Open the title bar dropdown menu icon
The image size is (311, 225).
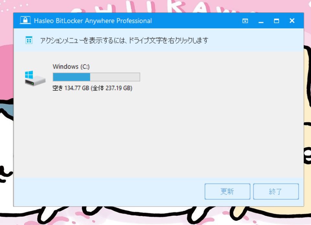tap(245, 21)
